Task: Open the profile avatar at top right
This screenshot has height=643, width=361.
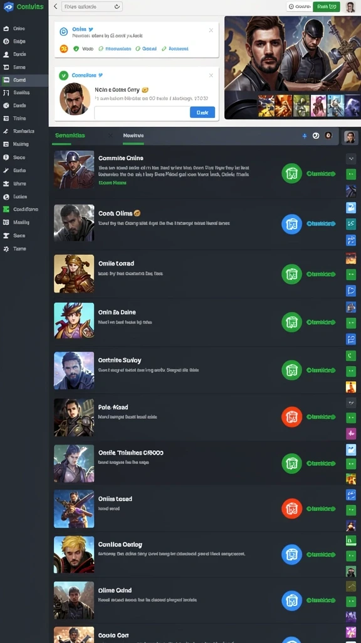Action: (350, 6)
